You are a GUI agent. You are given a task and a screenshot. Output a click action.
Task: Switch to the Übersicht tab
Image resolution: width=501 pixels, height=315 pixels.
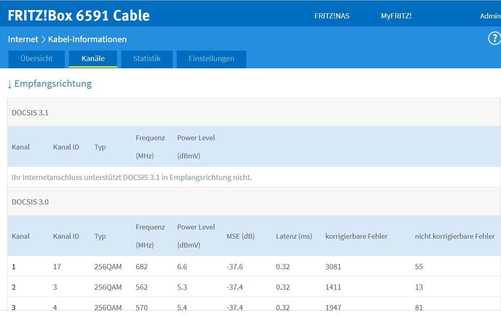[37, 59]
